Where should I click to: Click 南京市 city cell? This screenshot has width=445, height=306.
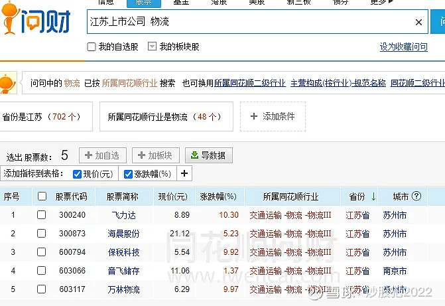coord(395,271)
